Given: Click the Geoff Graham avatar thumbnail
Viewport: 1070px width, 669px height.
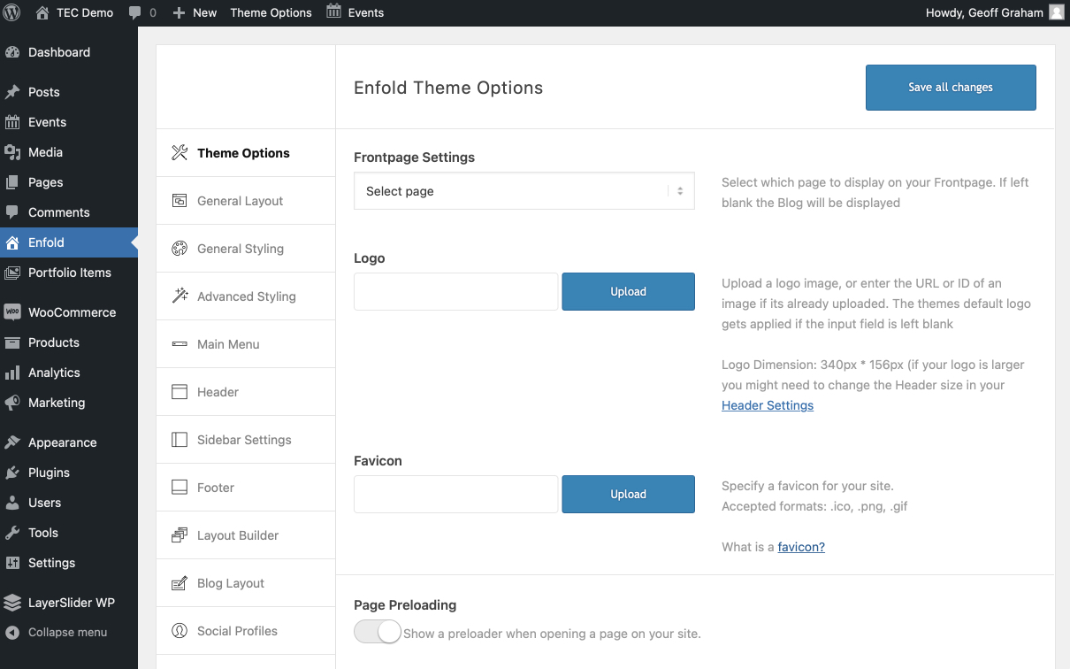Looking at the screenshot, I should 1057,12.
